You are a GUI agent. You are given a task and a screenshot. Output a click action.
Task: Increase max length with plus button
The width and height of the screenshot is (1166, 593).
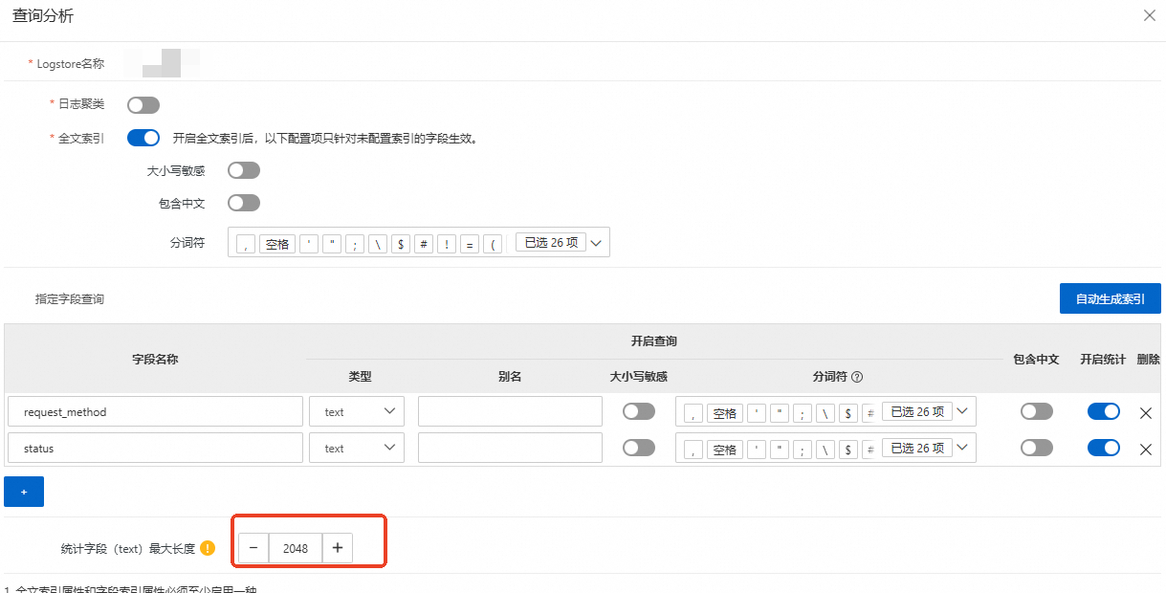tap(338, 548)
